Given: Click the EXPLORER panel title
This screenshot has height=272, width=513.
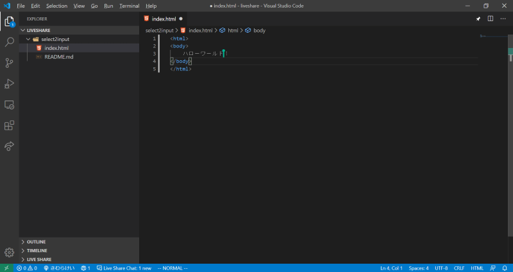Looking at the screenshot, I should (x=37, y=19).
